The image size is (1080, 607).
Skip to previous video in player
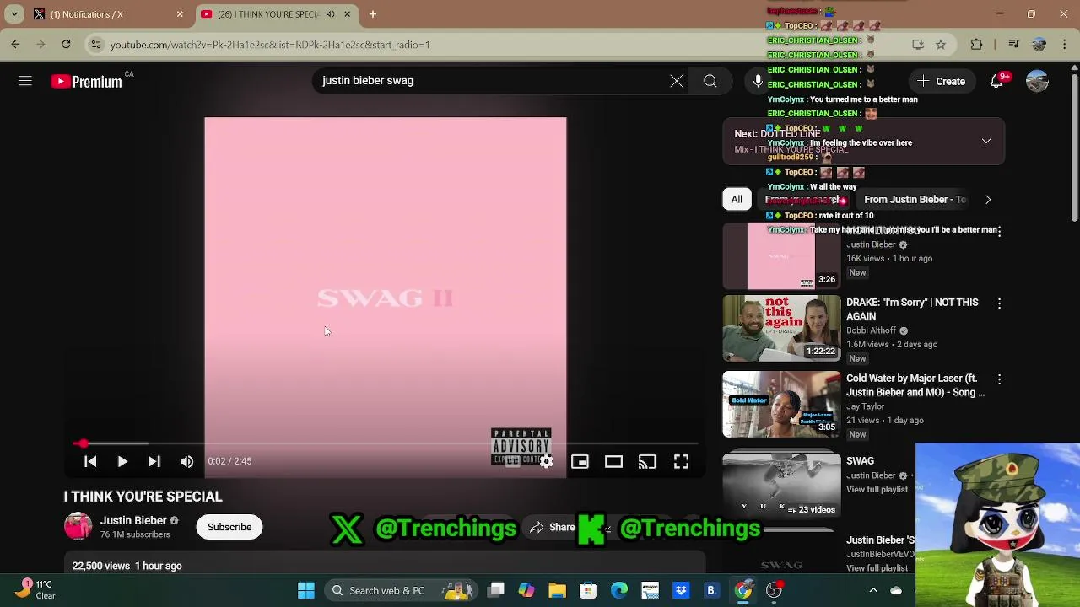90,461
